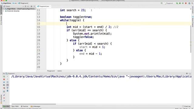Screen dimensions: 194x109
Task: Clear console with trash icon
Action: click(7, 91)
